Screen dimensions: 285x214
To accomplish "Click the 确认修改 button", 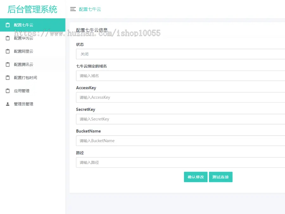I will [196, 177].
